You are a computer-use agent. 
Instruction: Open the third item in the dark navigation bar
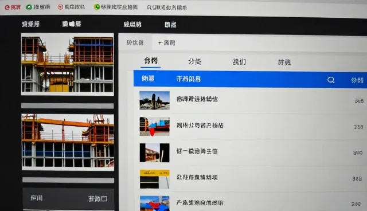click(x=132, y=24)
